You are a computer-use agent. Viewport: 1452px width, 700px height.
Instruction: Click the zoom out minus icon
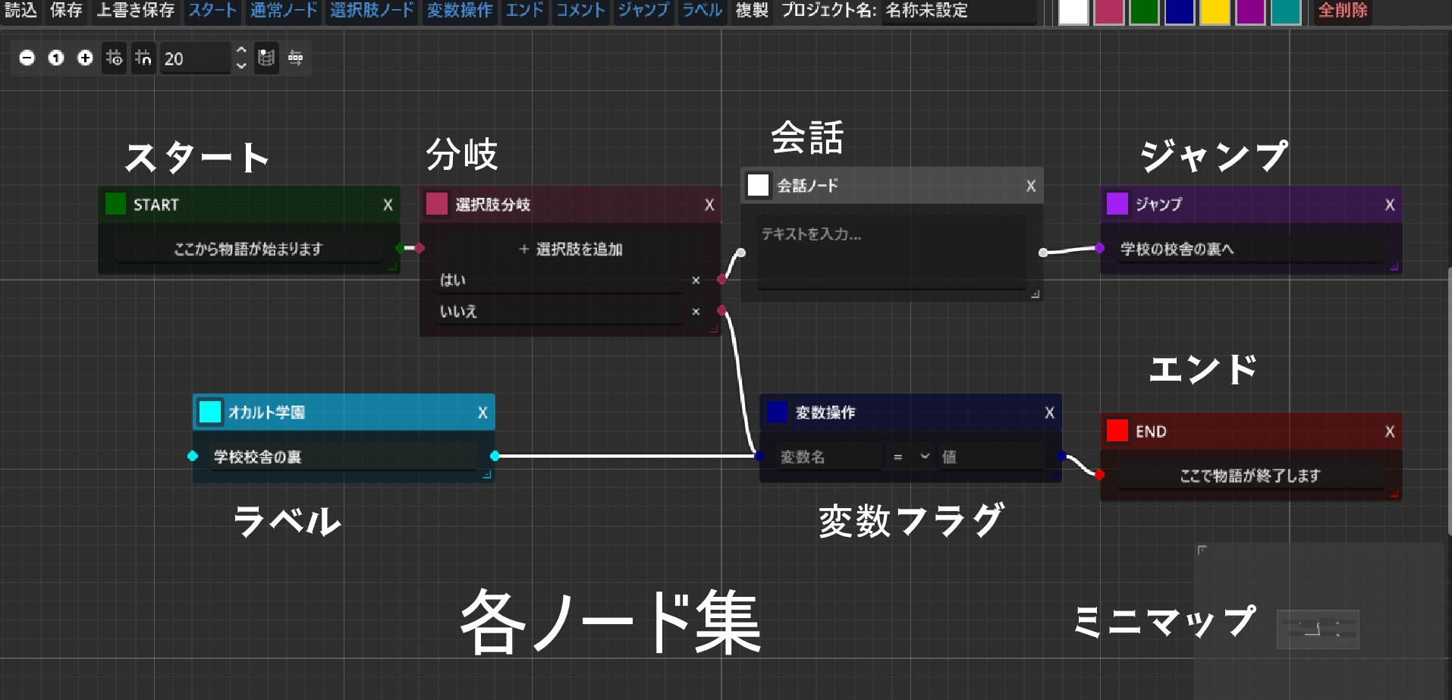(x=27, y=58)
